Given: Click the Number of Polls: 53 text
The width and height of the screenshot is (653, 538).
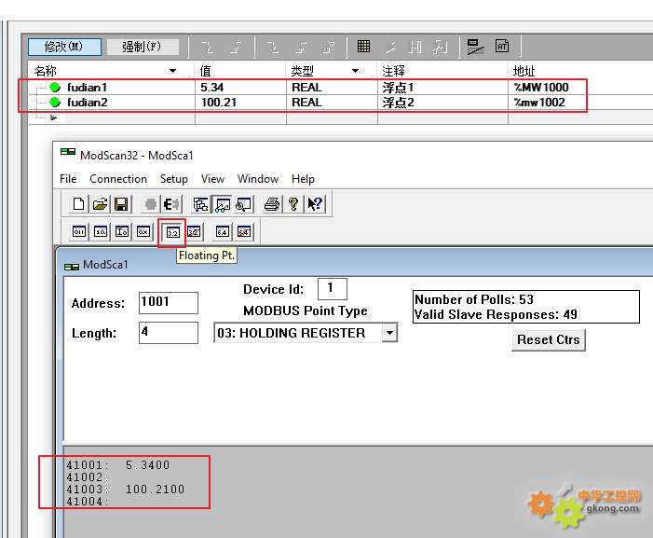Looking at the screenshot, I should click(474, 299).
